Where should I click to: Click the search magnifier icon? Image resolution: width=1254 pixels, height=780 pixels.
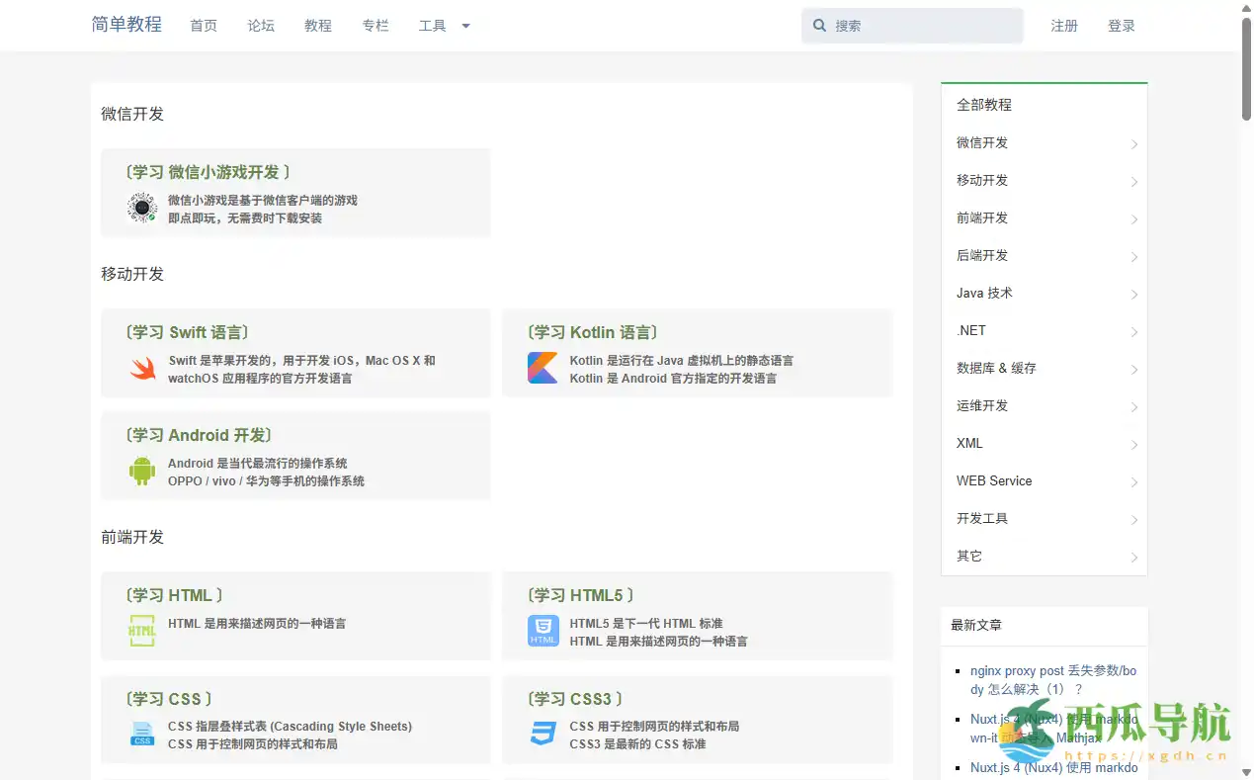(x=819, y=26)
